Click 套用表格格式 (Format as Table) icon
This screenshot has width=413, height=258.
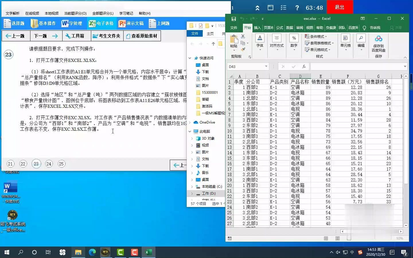(x=318, y=43)
